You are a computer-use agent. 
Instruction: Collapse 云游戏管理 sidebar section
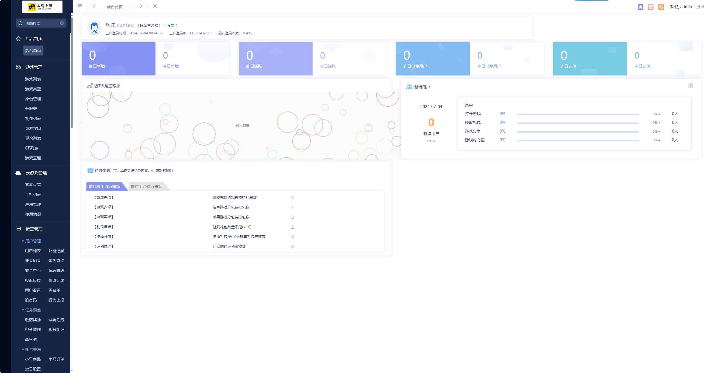(36, 173)
